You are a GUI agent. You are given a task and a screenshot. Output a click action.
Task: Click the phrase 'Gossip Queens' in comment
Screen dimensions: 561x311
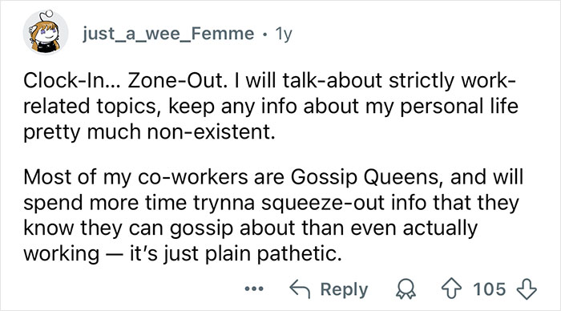365,177
